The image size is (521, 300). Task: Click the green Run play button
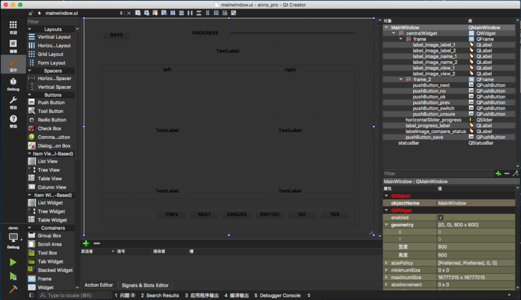[13, 262]
